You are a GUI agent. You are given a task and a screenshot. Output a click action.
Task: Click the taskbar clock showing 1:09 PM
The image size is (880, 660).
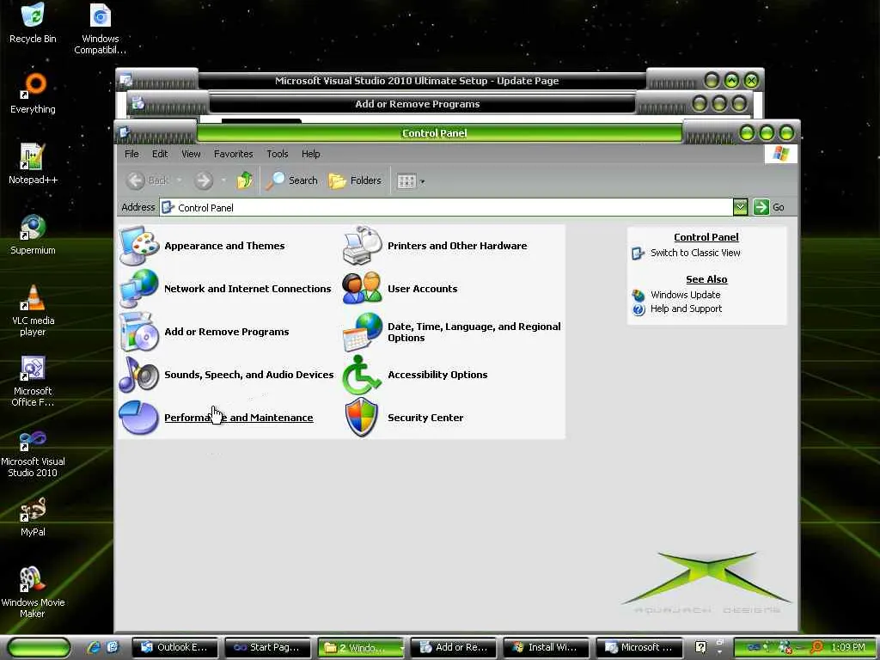[x=848, y=648]
